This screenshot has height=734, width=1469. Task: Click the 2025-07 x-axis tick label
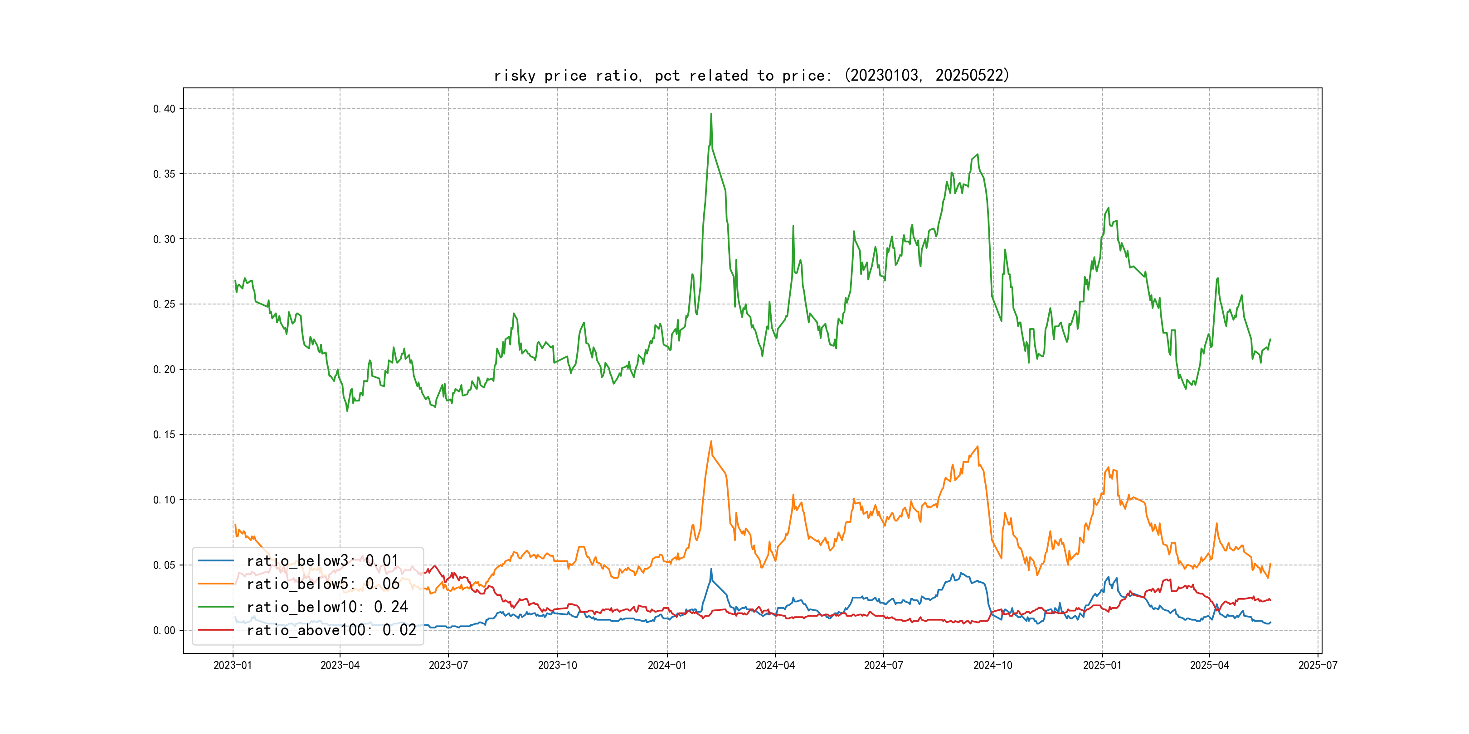pyautogui.click(x=1317, y=665)
